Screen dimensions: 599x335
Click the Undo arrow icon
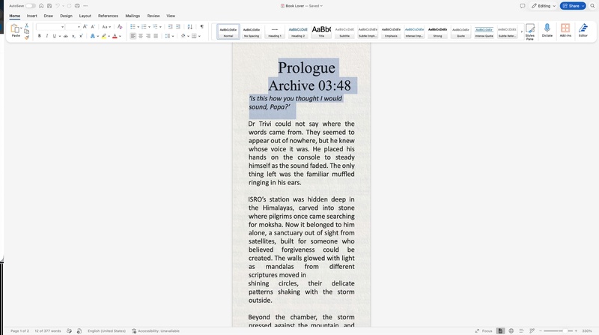(58, 6)
